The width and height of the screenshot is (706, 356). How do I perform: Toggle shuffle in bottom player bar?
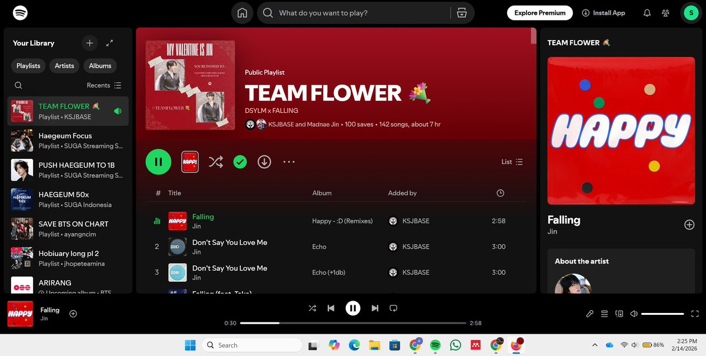pyautogui.click(x=312, y=308)
